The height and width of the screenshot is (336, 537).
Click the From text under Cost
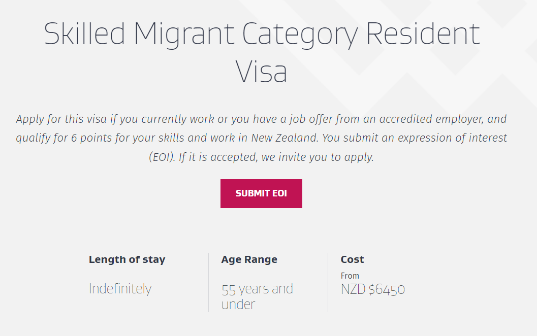350,276
